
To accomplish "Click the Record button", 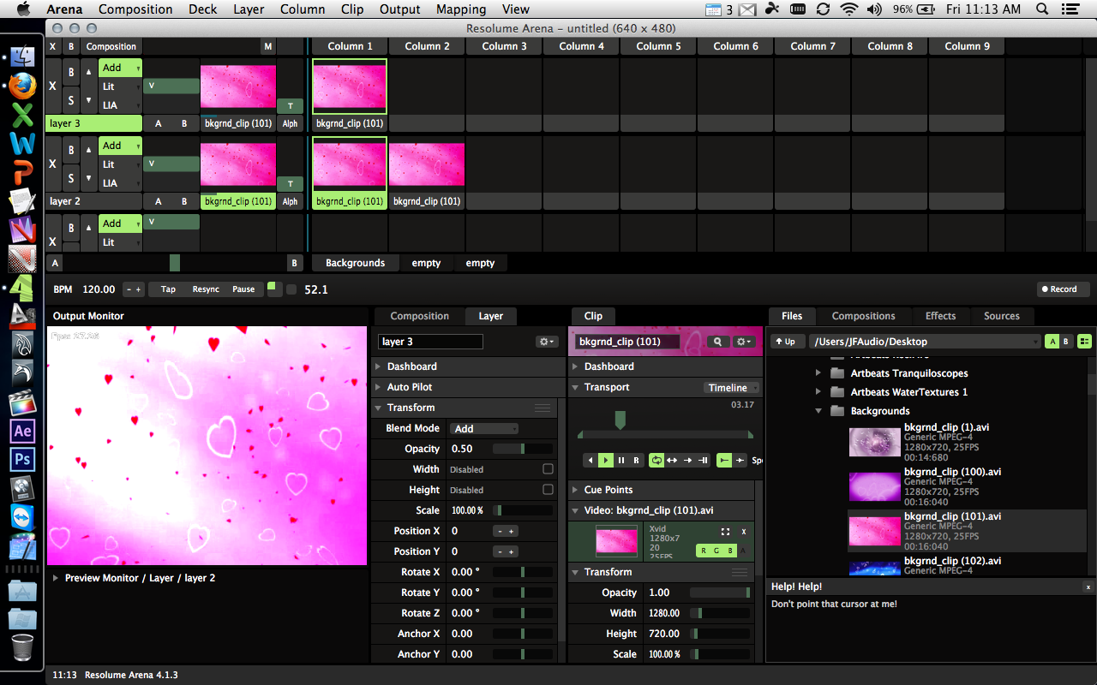I will [1063, 289].
